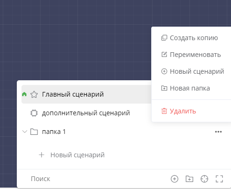
Task: Click the crosshair locate icon in bottom bar
Action: coord(204,179)
